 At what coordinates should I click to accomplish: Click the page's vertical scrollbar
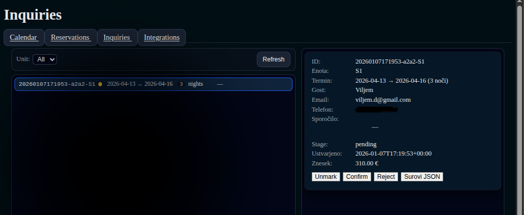519,103
